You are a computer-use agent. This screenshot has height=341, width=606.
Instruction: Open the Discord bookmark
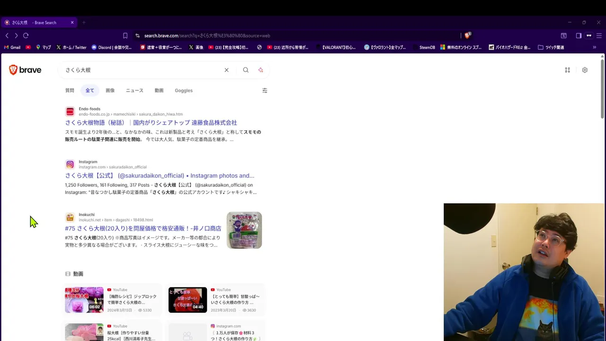pyautogui.click(x=112, y=47)
